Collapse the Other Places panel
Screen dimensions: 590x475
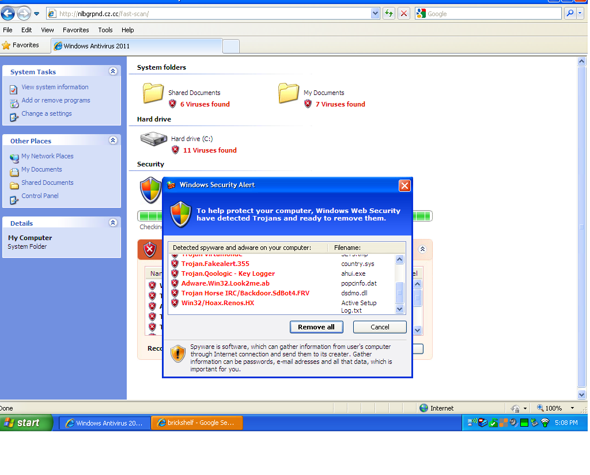point(113,140)
